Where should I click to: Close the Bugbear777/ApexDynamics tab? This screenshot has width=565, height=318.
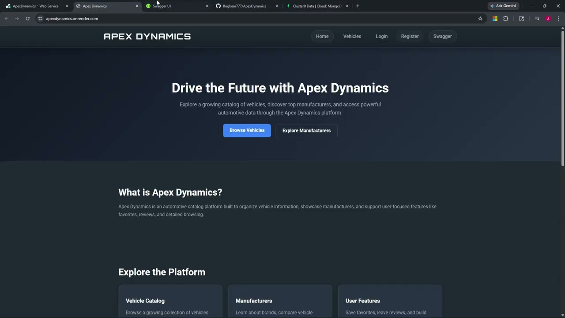pos(277,6)
